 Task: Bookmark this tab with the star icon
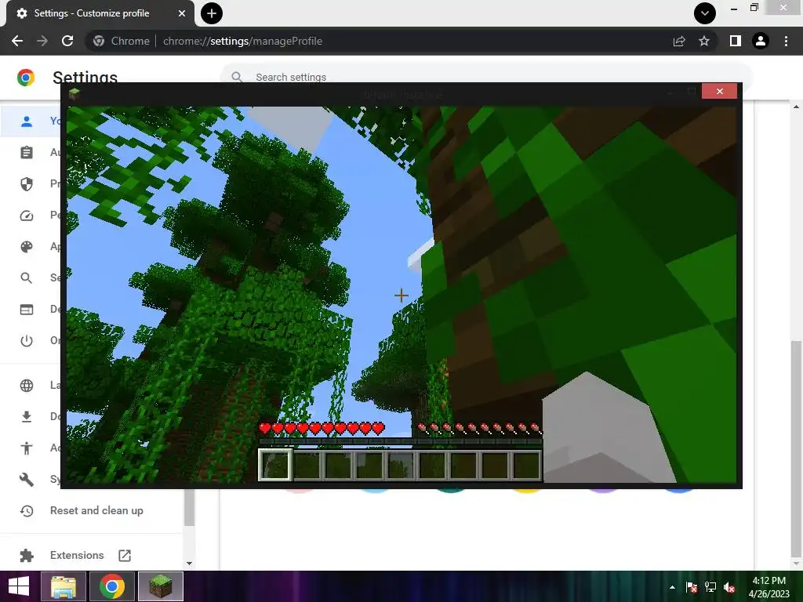click(704, 41)
